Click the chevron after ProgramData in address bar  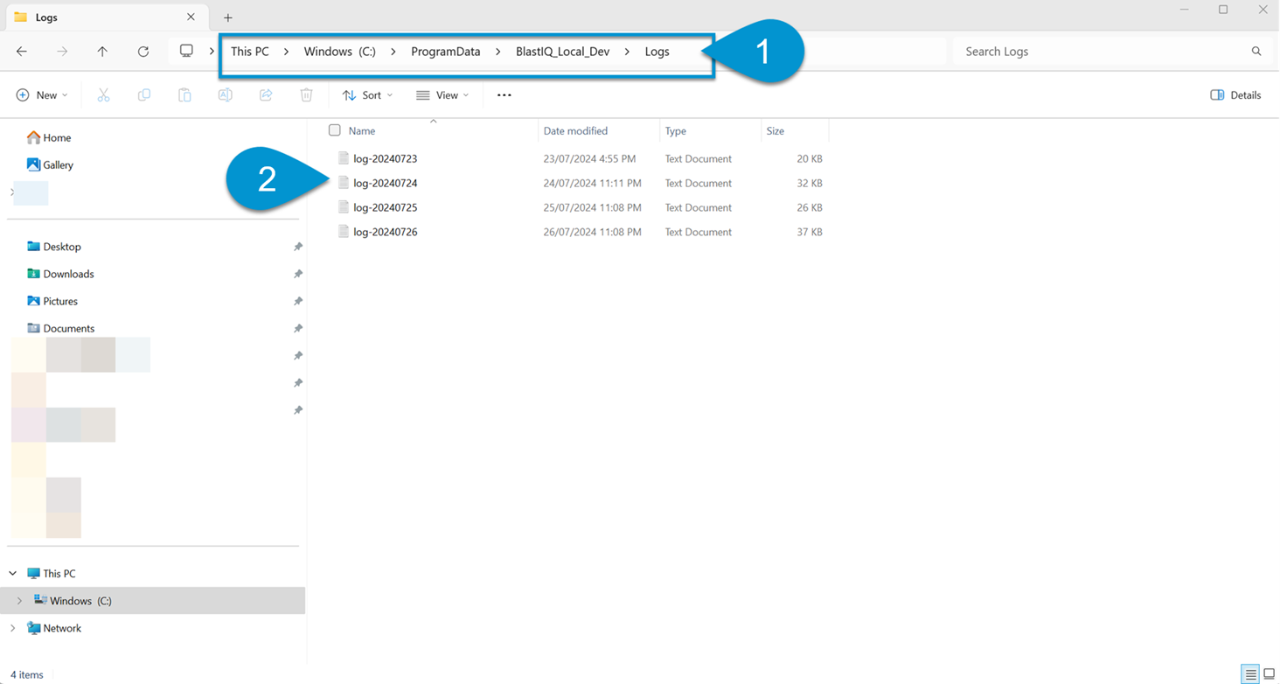click(x=497, y=52)
